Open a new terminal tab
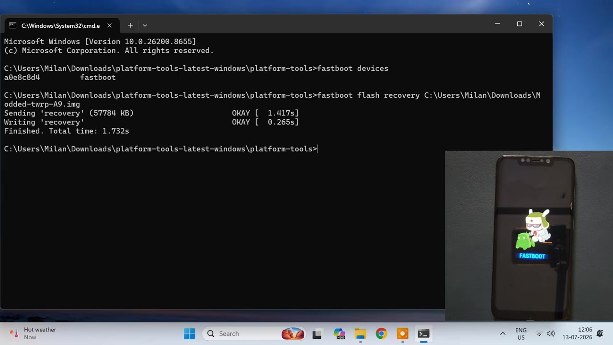The image size is (613, 345). click(130, 25)
